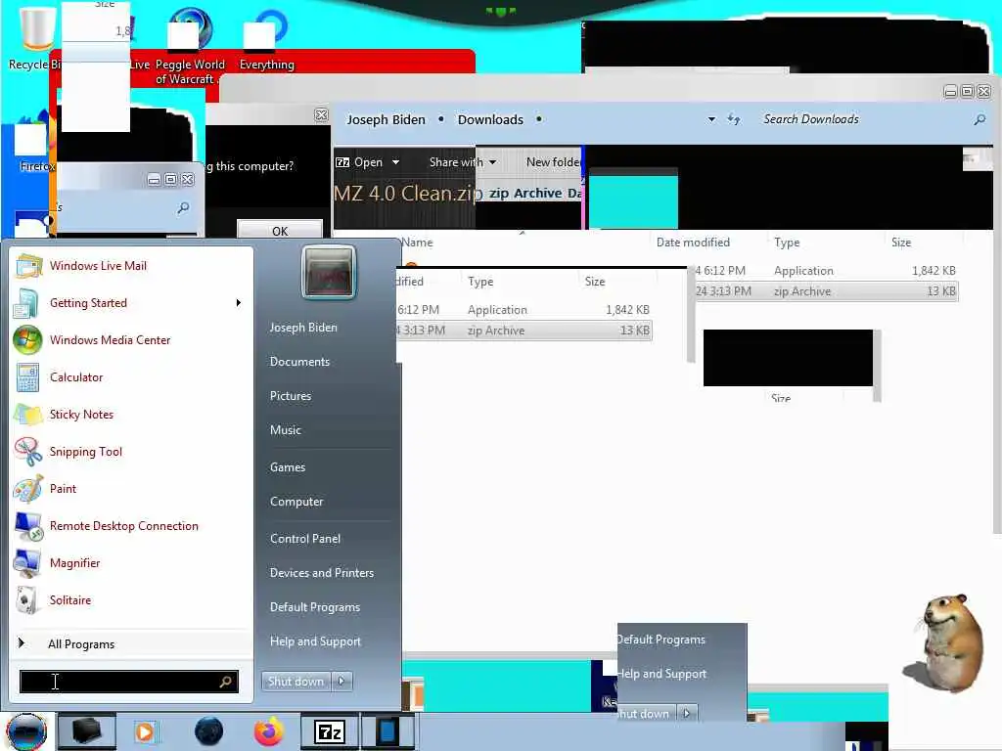Open Documents from Start menu
This screenshot has width=1002, height=751.
(299, 362)
